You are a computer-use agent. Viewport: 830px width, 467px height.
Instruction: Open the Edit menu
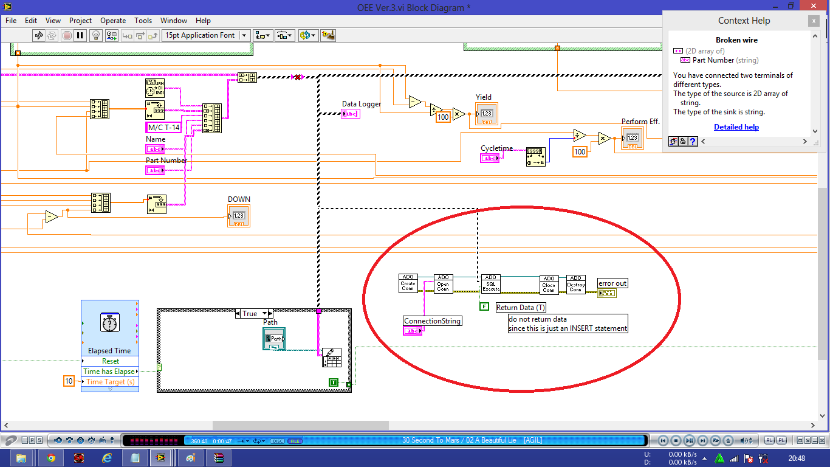click(31, 20)
